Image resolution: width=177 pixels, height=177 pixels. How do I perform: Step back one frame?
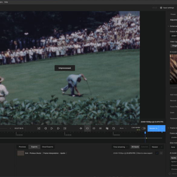click(x=45, y=128)
